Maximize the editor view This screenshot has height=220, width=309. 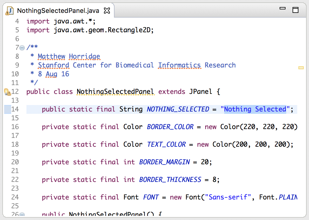pos(295,10)
